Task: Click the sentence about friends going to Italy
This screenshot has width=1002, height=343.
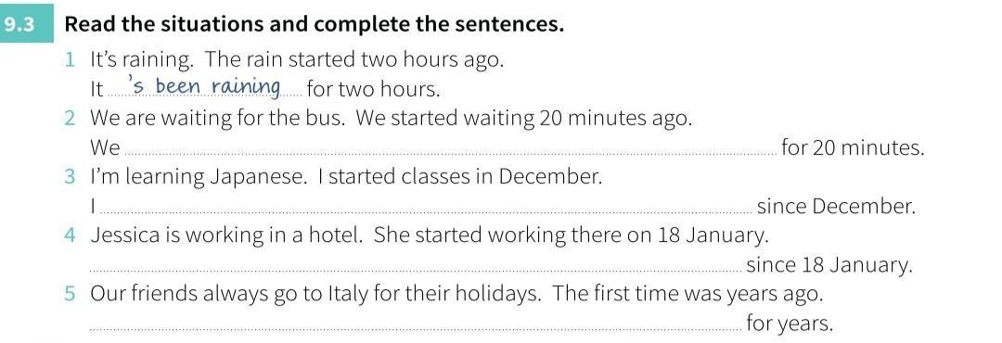Action: 456,295
